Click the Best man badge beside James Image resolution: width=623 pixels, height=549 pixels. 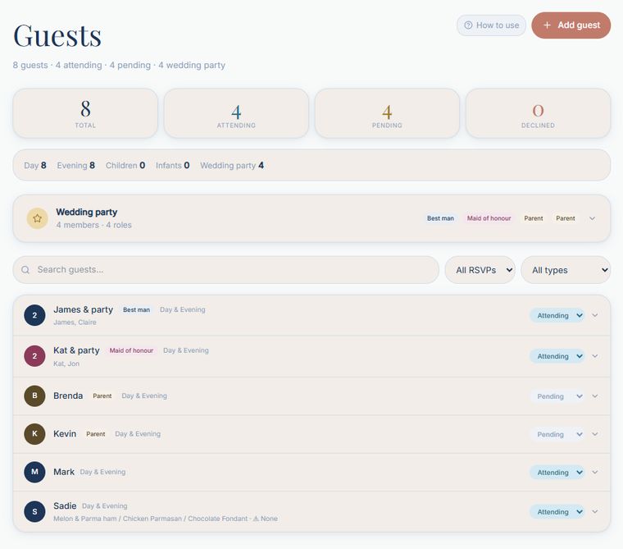136,309
